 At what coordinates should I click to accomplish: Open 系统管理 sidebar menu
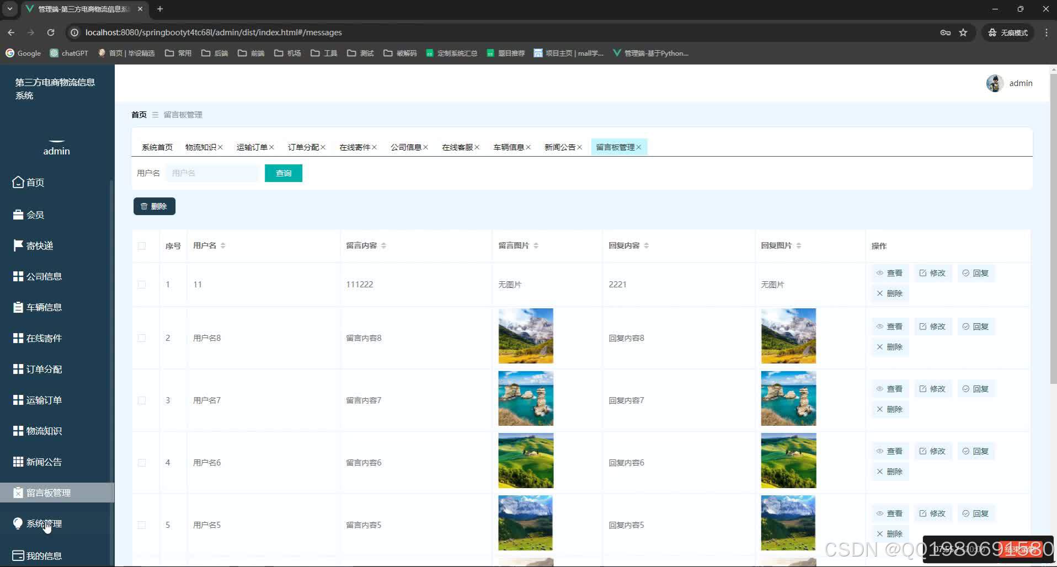(x=38, y=523)
